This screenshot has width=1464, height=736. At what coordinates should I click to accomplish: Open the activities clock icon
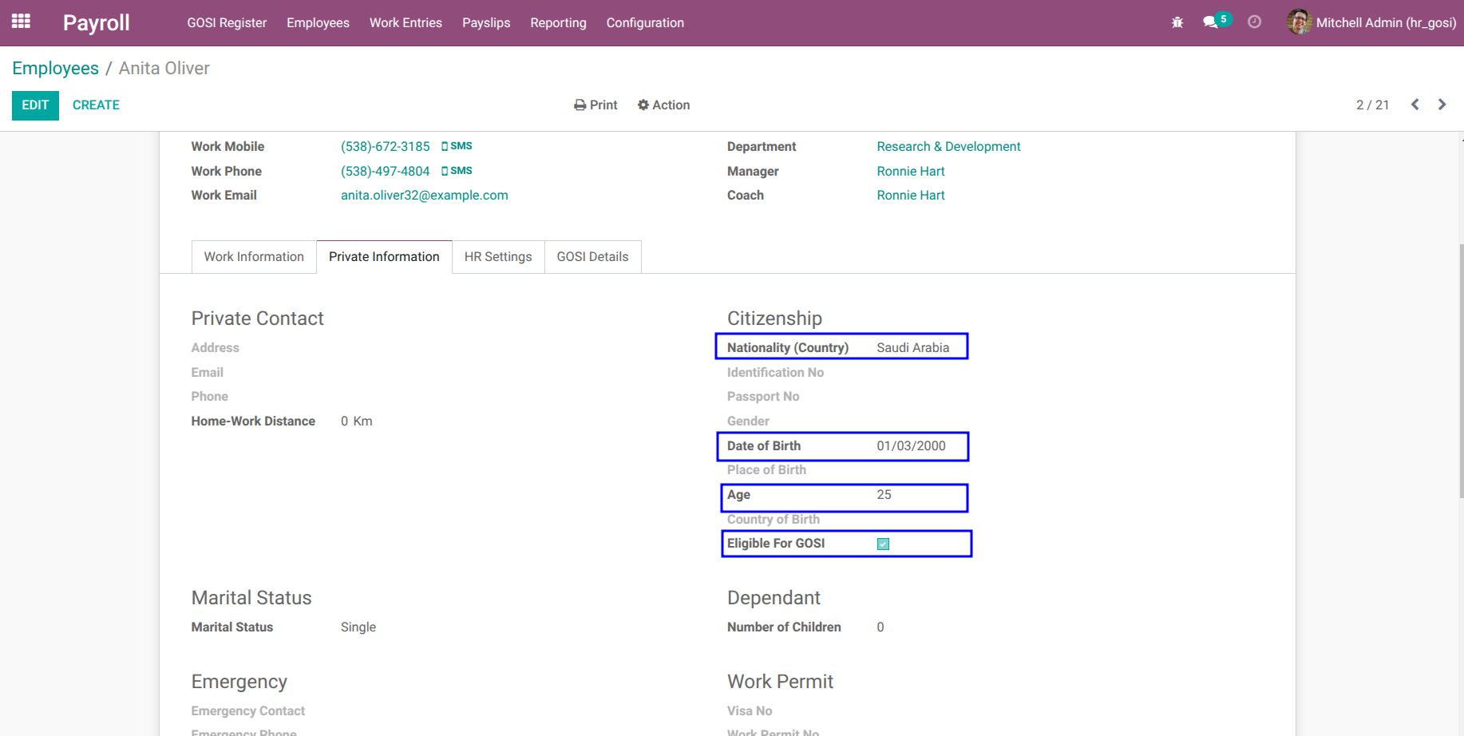[x=1255, y=22]
